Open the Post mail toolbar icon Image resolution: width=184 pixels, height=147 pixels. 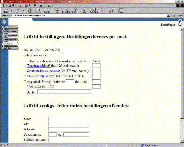click(x=103, y=10)
